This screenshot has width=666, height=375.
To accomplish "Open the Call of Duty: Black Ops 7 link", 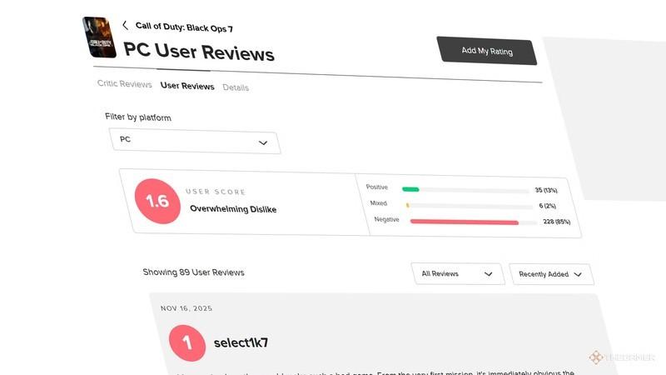I will (x=184, y=27).
